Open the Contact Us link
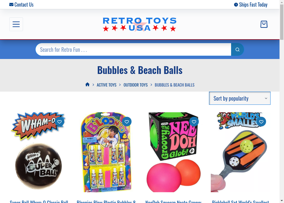Screen dimensions: 284x203 pyautogui.click(x=24, y=4)
